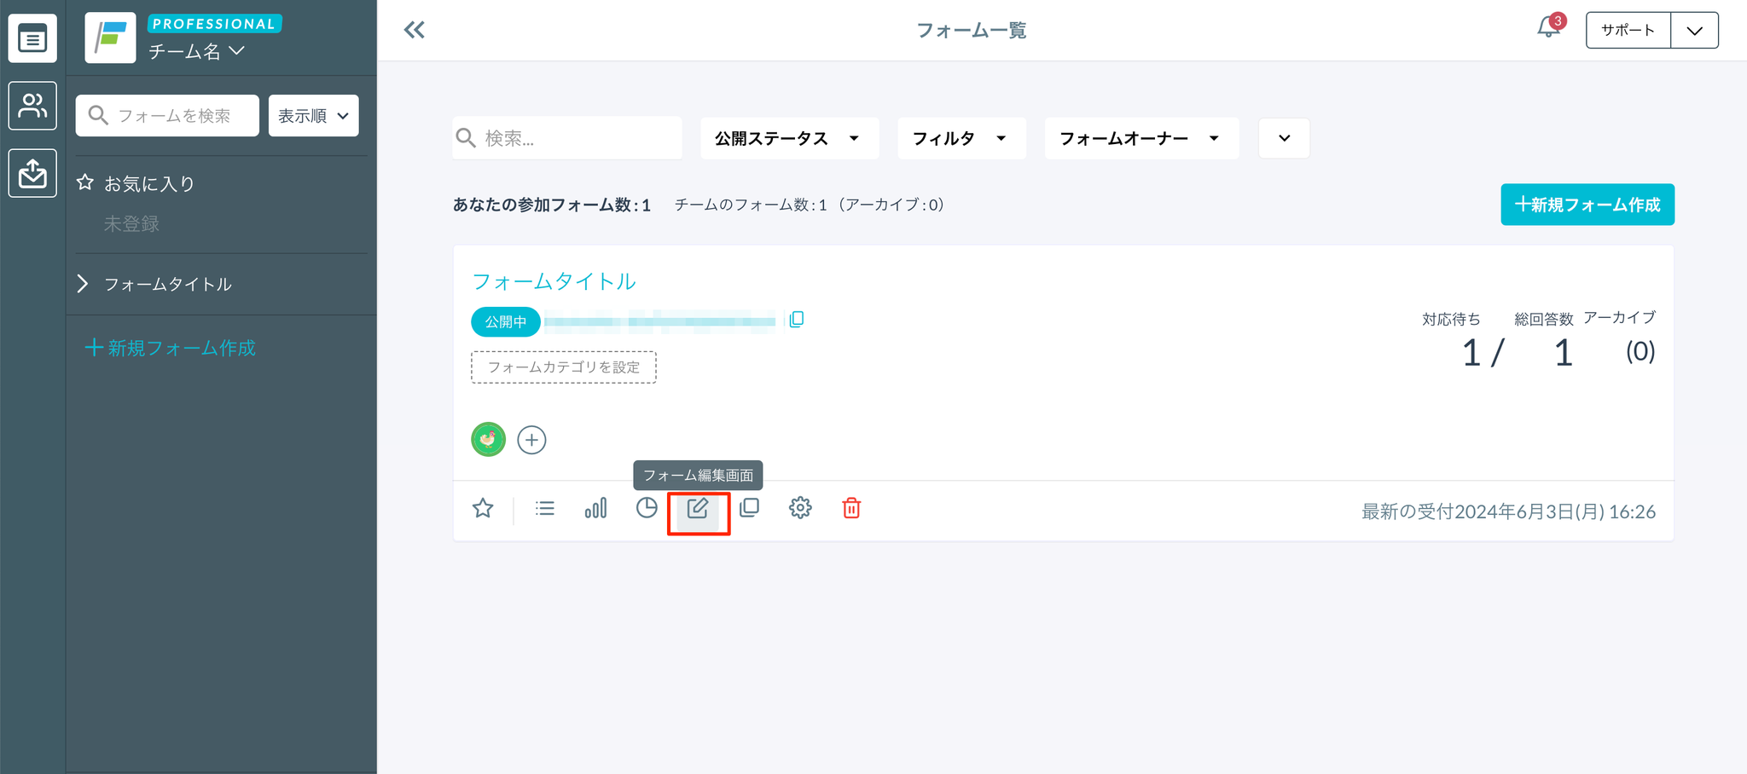Expand the extra filters chevron button
The width and height of the screenshot is (1747, 774).
(x=1284, y=138)
